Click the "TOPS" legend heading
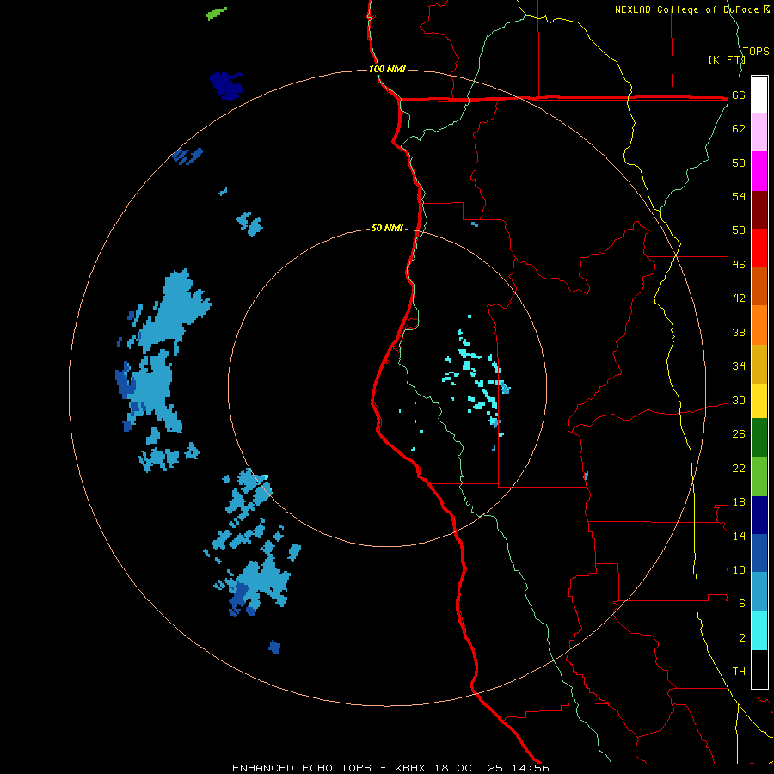The width and height of the screenshot is (774, 774). click(756, 52)
